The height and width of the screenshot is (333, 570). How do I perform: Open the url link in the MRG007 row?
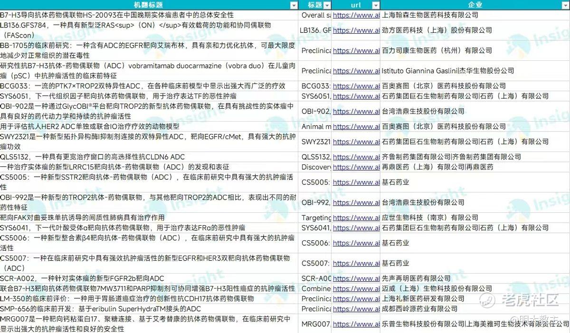pyautogui.click(x=356, y=324)
